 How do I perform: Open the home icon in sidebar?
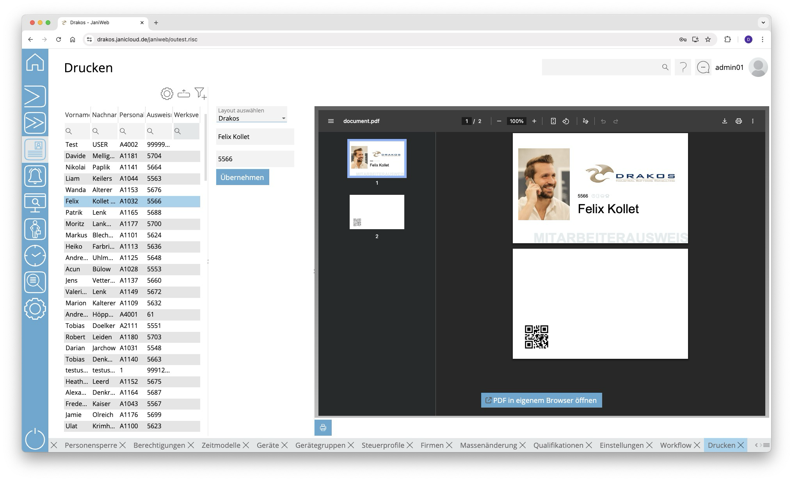pyautogui.click(x=35, y=62)
